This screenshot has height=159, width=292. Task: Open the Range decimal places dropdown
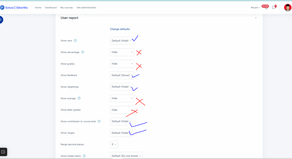114,144
